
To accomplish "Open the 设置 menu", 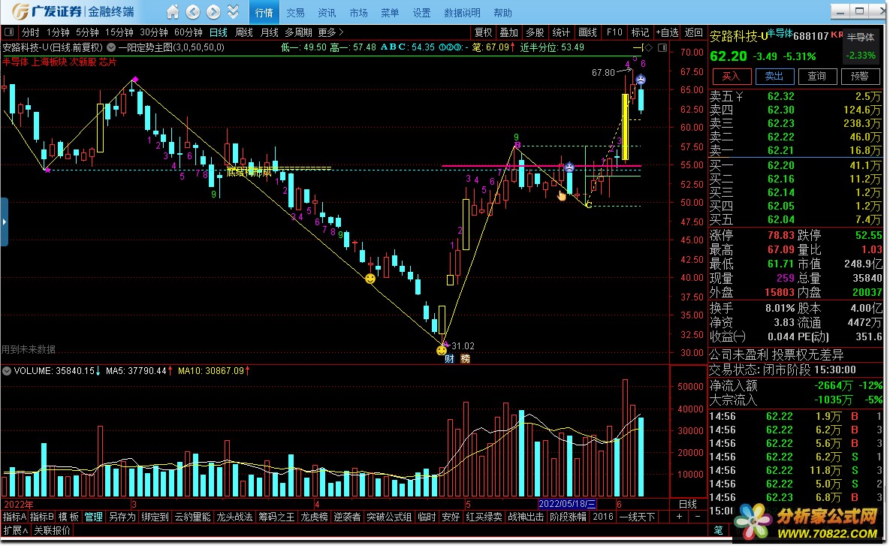I will tap(421, 13).
